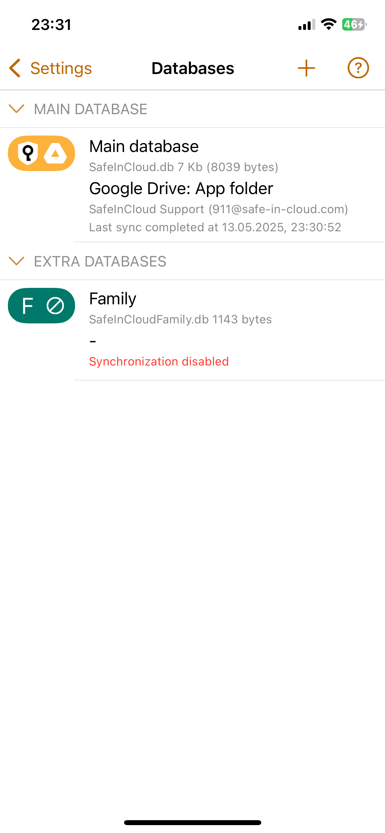Viewport: 385px width, 833px height.
Task: Open the Family database entry
Action: [x=113, y=299]
